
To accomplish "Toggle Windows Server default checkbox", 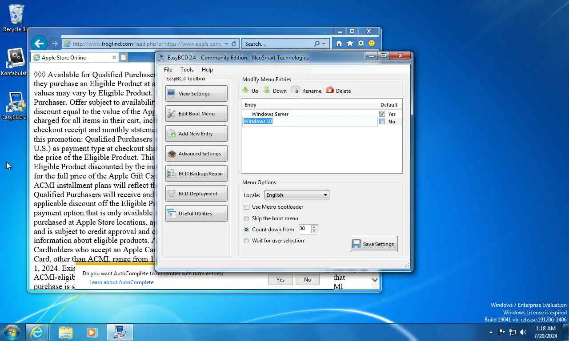I will pyautogui.click(x=382, y=114).
